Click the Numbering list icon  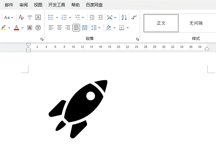[64, 17]
